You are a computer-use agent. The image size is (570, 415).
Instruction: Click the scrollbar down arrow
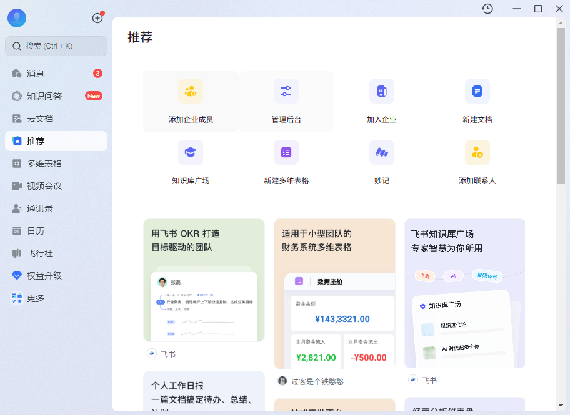(561, 406)
